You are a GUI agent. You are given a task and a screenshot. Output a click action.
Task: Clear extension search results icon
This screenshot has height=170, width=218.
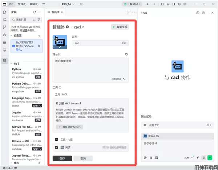coord(34,20)
